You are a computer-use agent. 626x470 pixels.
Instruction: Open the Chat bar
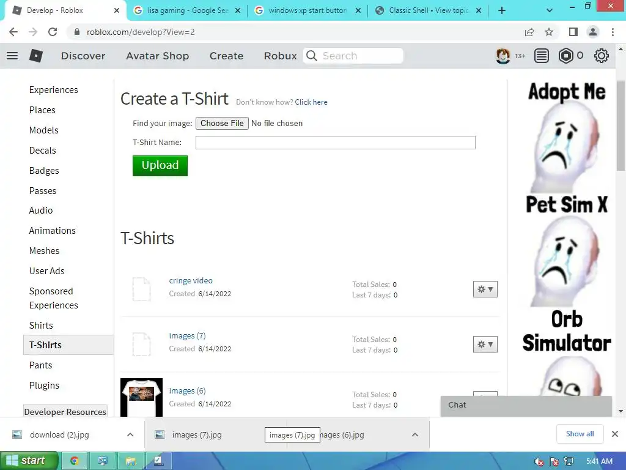526,406
